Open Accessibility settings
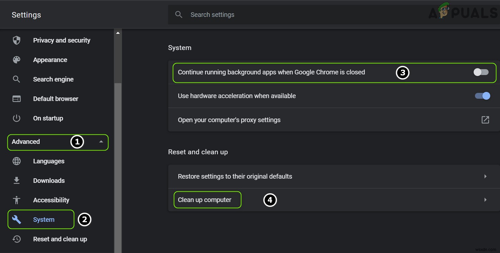The height and width of the screenshot is (253, 500). pyautogui.click(x=51, y=200)
